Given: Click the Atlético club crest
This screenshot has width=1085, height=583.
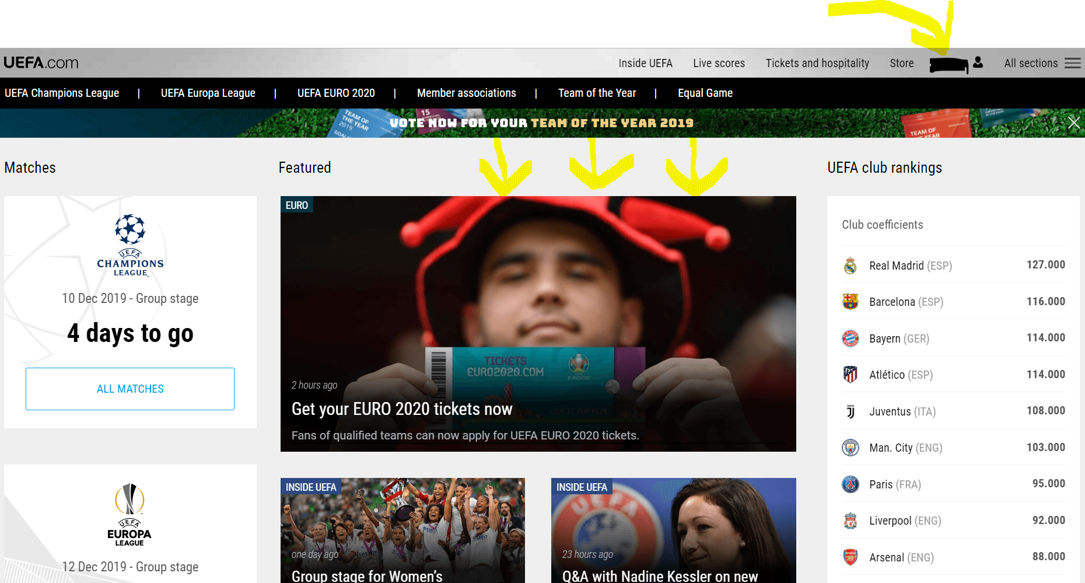Looking at the screenshot, I should pos(850,375).
